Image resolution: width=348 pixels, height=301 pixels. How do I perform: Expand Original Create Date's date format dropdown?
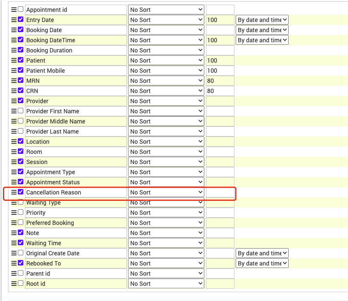coord(262,253)
